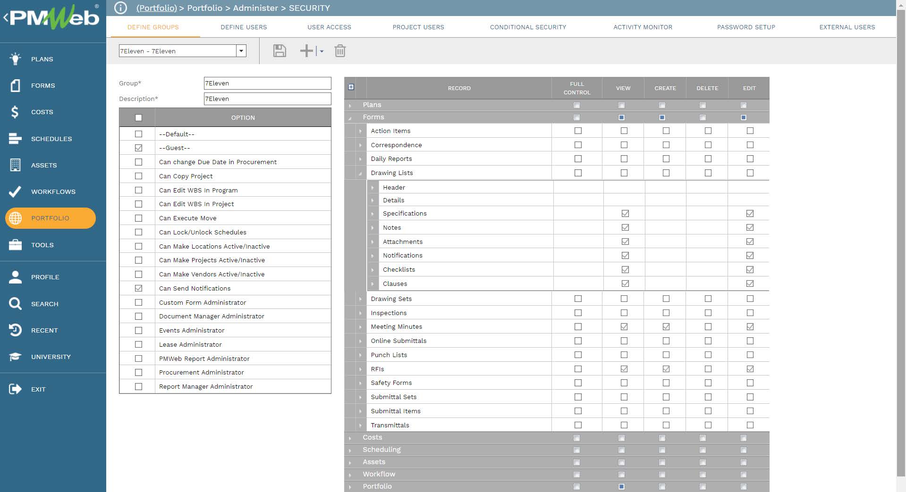Open the University sidebar link

[51, 357]
